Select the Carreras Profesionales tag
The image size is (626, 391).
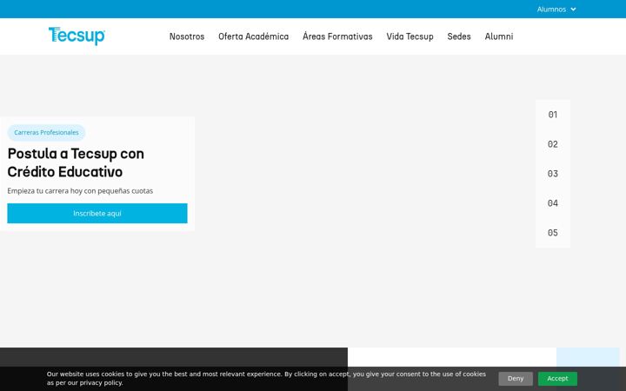pyautogui.click(x=46, y=132)
